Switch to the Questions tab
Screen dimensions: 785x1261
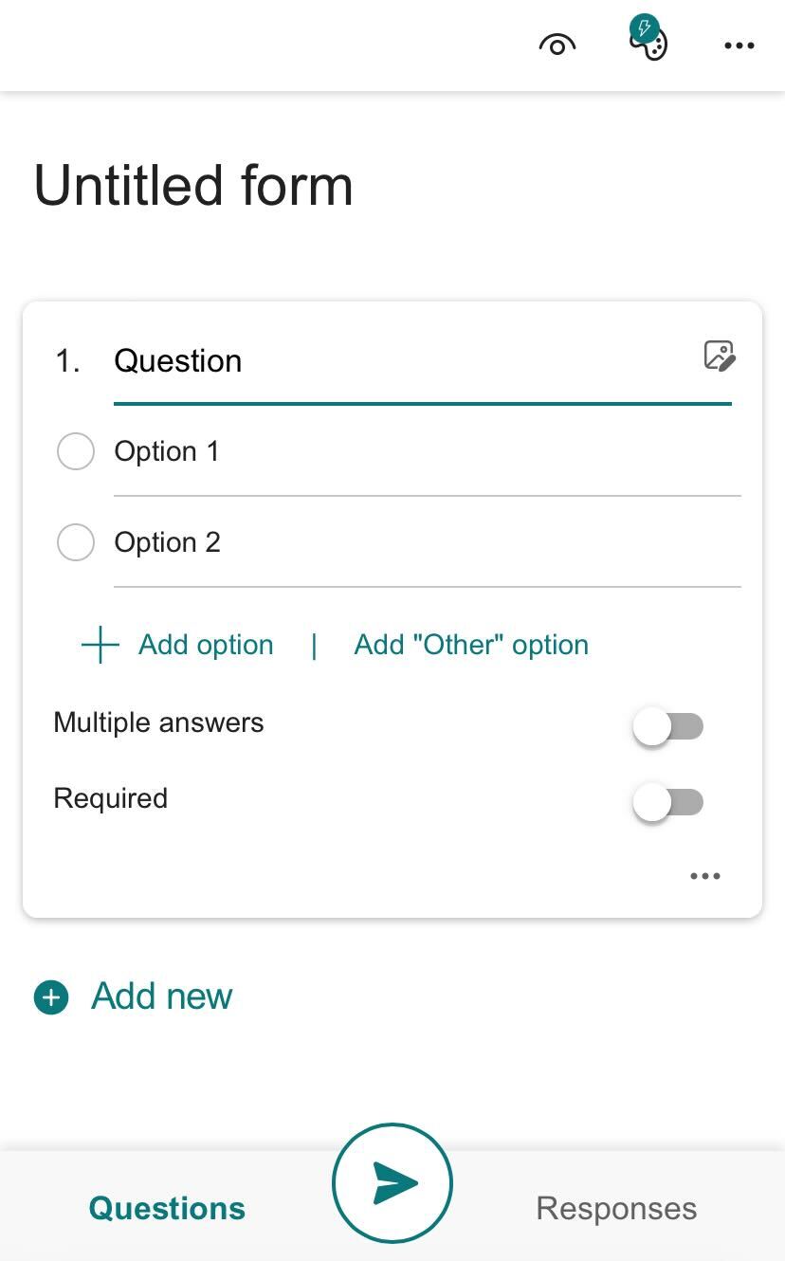pyautogui.click(x=167, y=1208)
